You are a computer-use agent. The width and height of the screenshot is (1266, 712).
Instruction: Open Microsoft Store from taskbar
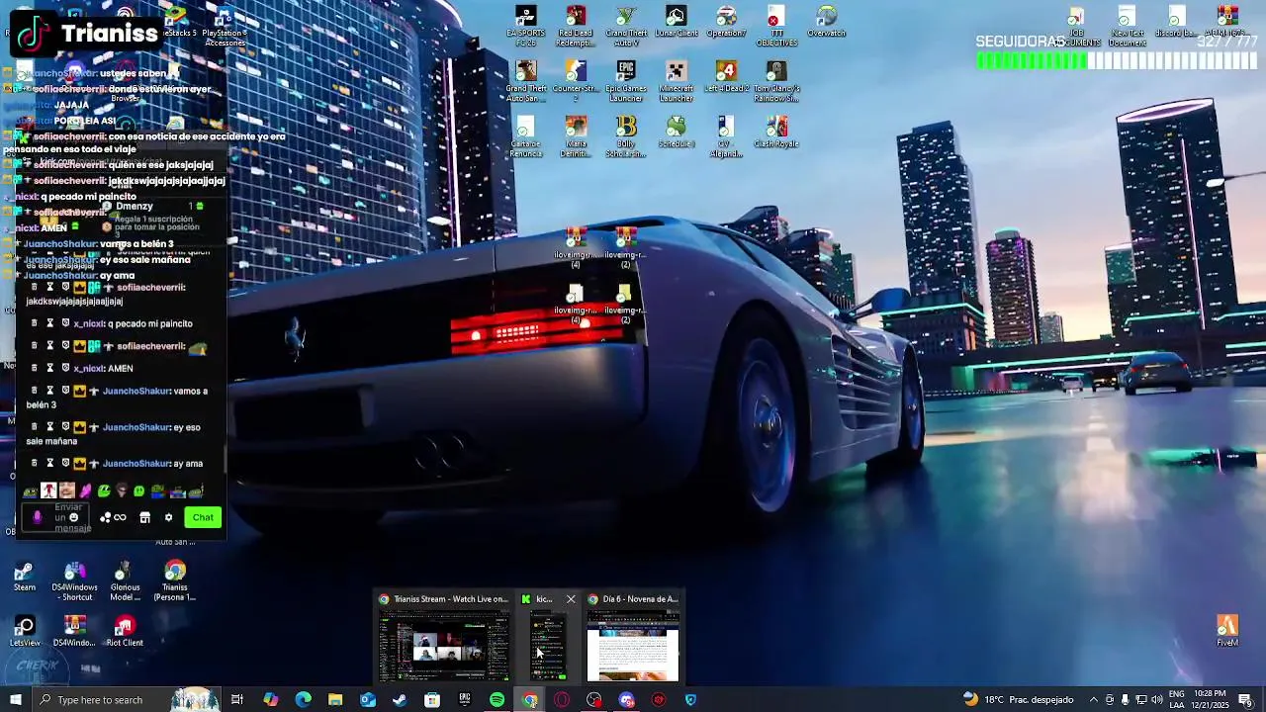point(432,700)
